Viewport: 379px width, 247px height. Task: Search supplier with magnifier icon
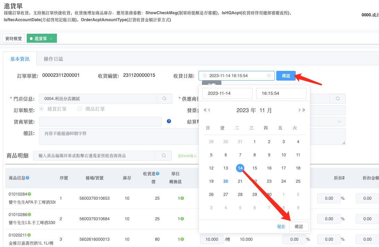[x=338, y=99]
